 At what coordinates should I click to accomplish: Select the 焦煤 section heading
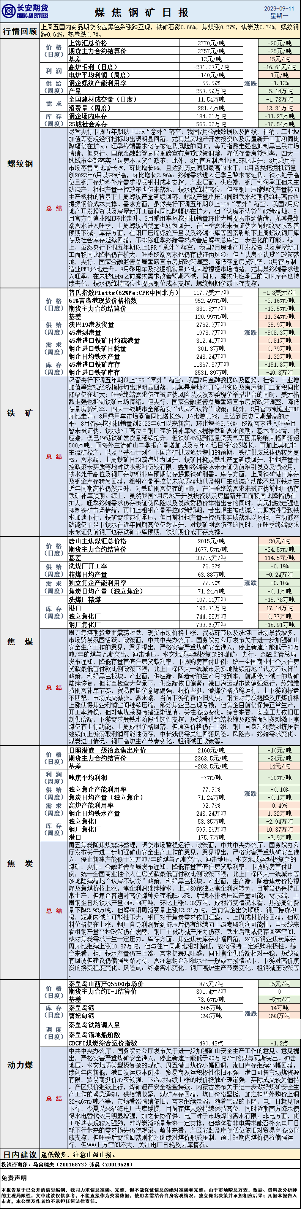(20, 641)
